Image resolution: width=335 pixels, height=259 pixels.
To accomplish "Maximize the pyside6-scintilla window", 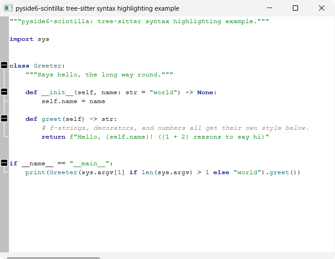I will 295,8.
